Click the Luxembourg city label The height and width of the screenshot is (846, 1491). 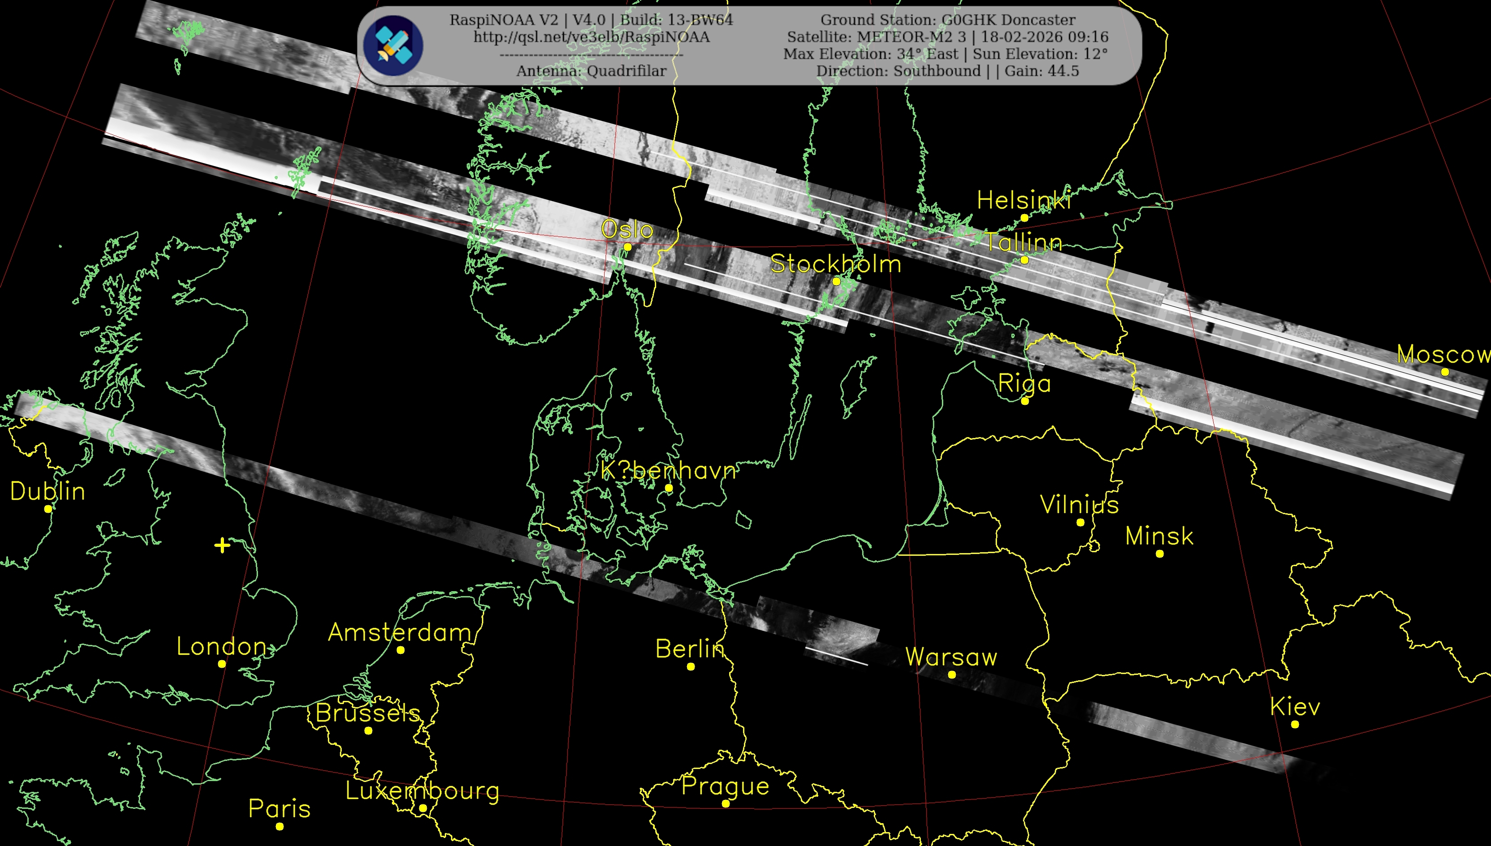[x=422, y=791]
